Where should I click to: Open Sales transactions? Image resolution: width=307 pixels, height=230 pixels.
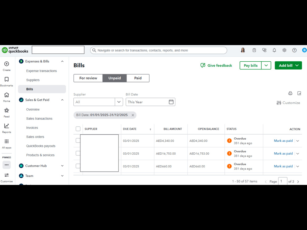click(39, 118)
